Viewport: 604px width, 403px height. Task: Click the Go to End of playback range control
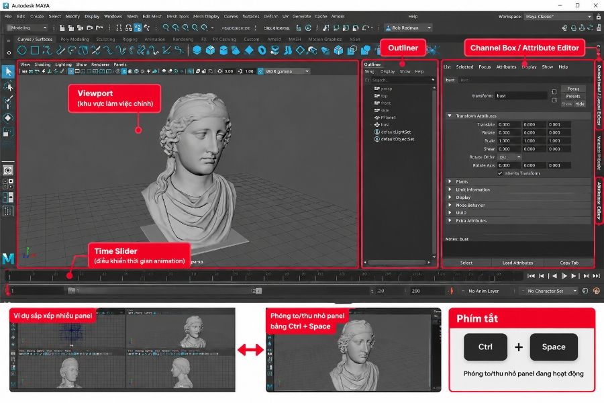[597, 276]
